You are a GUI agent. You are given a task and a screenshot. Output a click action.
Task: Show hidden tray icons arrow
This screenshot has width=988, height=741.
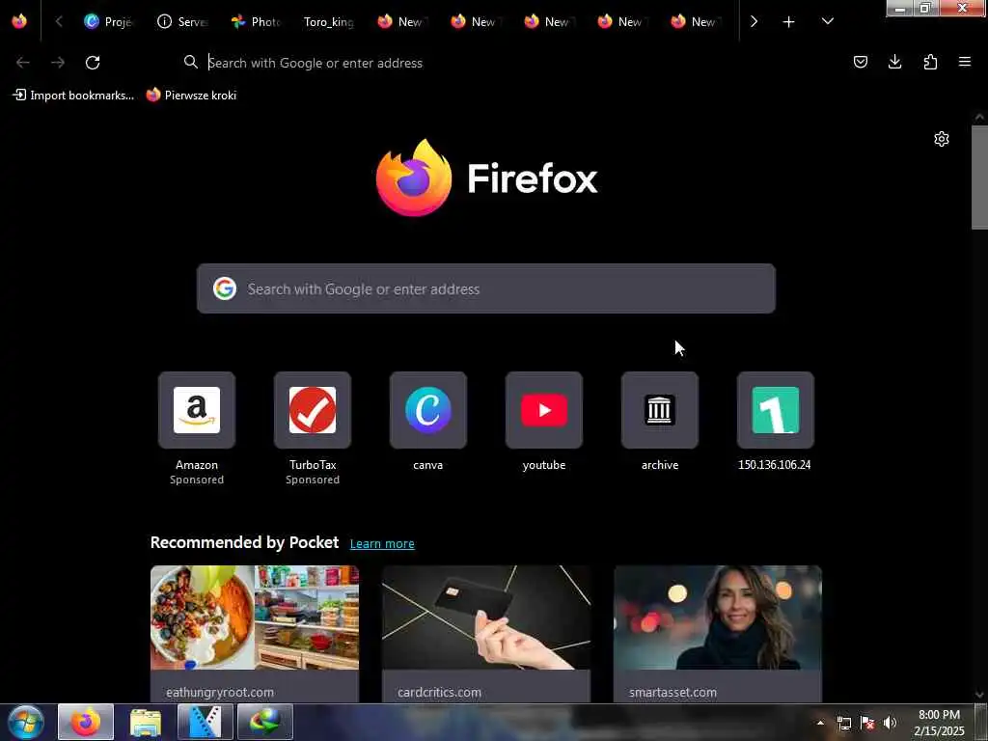click(x=820, y=723)
